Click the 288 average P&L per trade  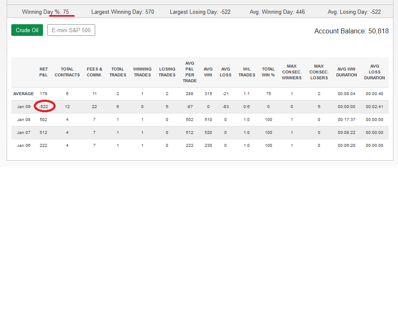click(190, 94)
